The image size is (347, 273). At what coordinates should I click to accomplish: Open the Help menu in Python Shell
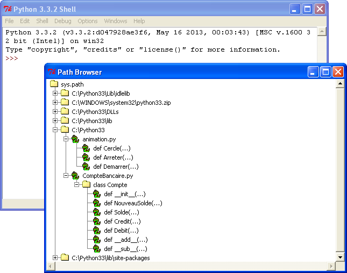pos(139,21)
